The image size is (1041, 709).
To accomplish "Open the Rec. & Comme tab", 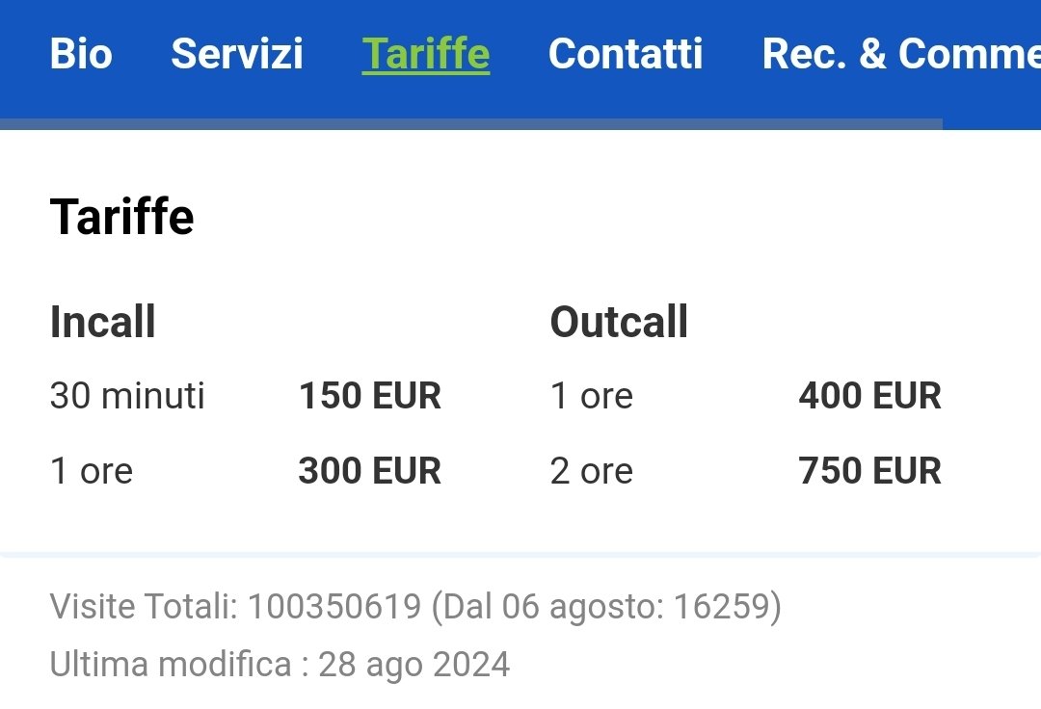I will (x=901, y=54).
